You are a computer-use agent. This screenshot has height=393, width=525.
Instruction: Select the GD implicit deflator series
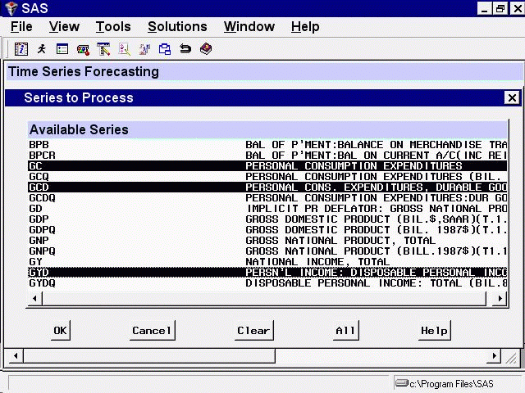(267, 209)
